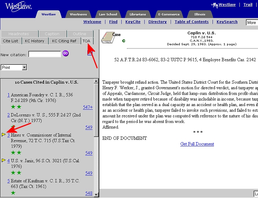The height and width of the screenshot is (198, 258).
Task: Click the KeySearch link
Action: (227, 22)
